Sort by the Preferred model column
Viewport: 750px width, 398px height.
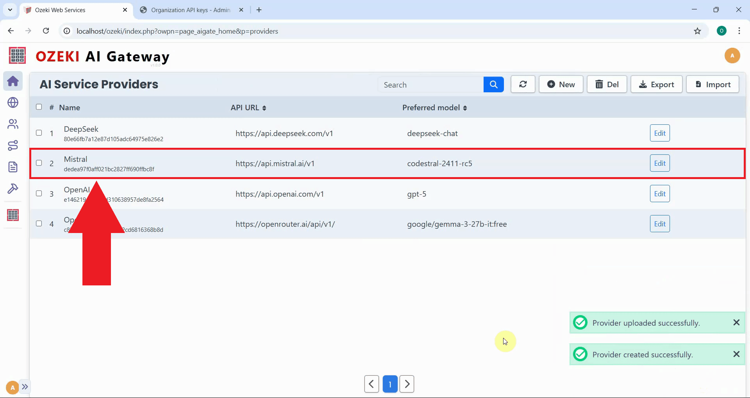[434, 108]
